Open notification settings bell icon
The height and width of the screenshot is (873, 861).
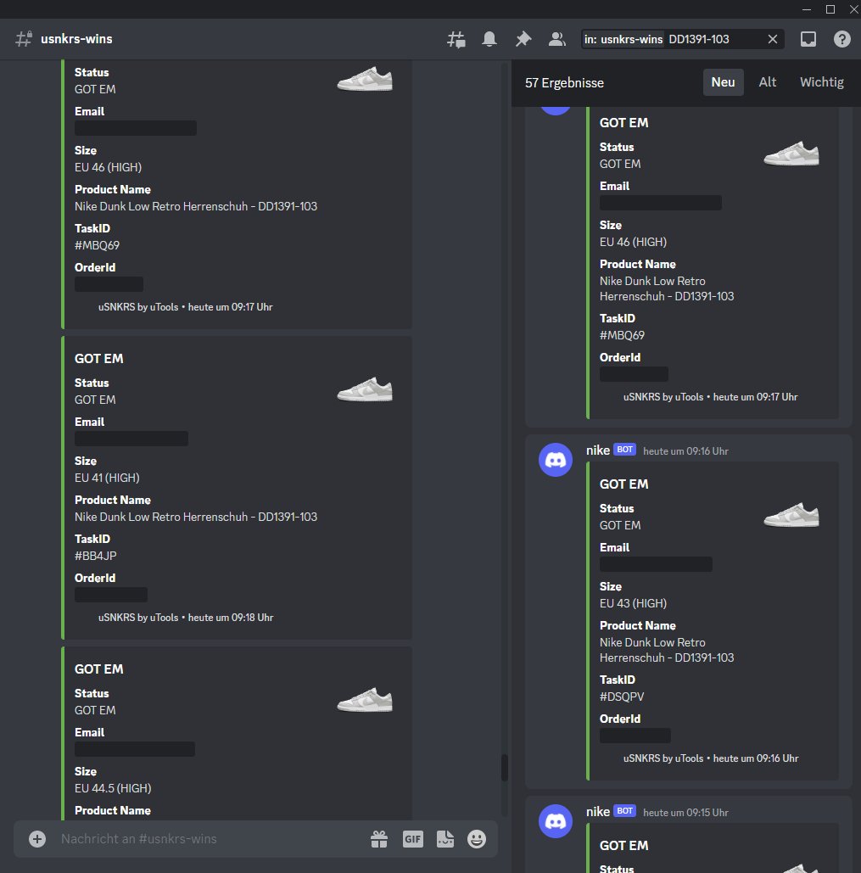489,39
